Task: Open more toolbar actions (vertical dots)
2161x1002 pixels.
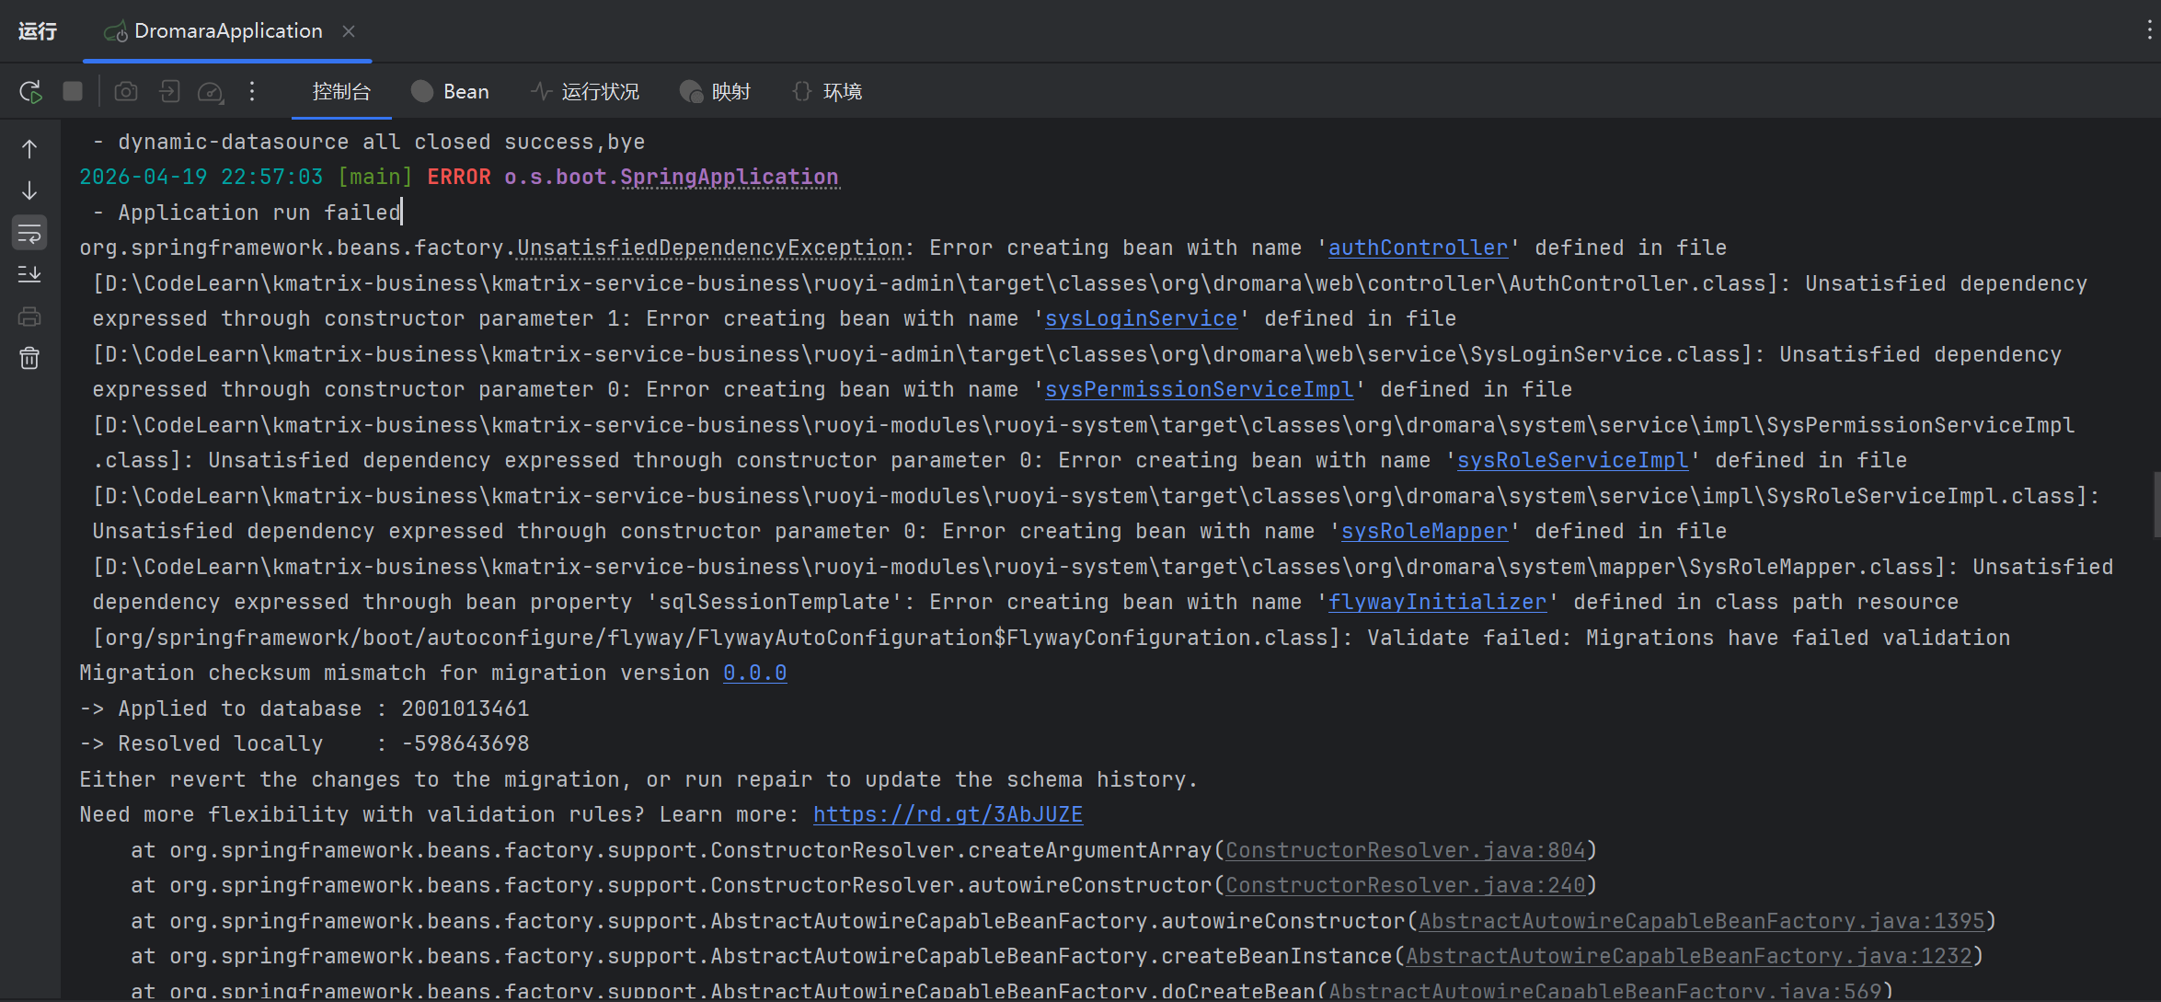Action: click(x=252, y=92)
